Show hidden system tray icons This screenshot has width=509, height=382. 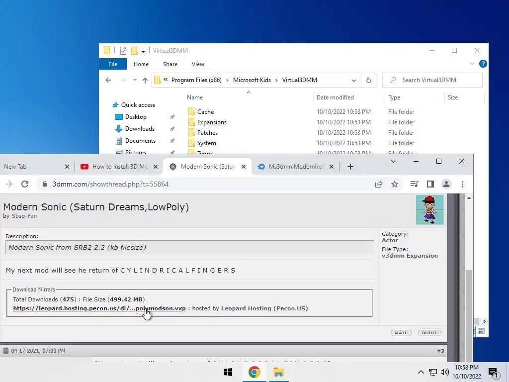pyautogui.click(x=421, y=372)
